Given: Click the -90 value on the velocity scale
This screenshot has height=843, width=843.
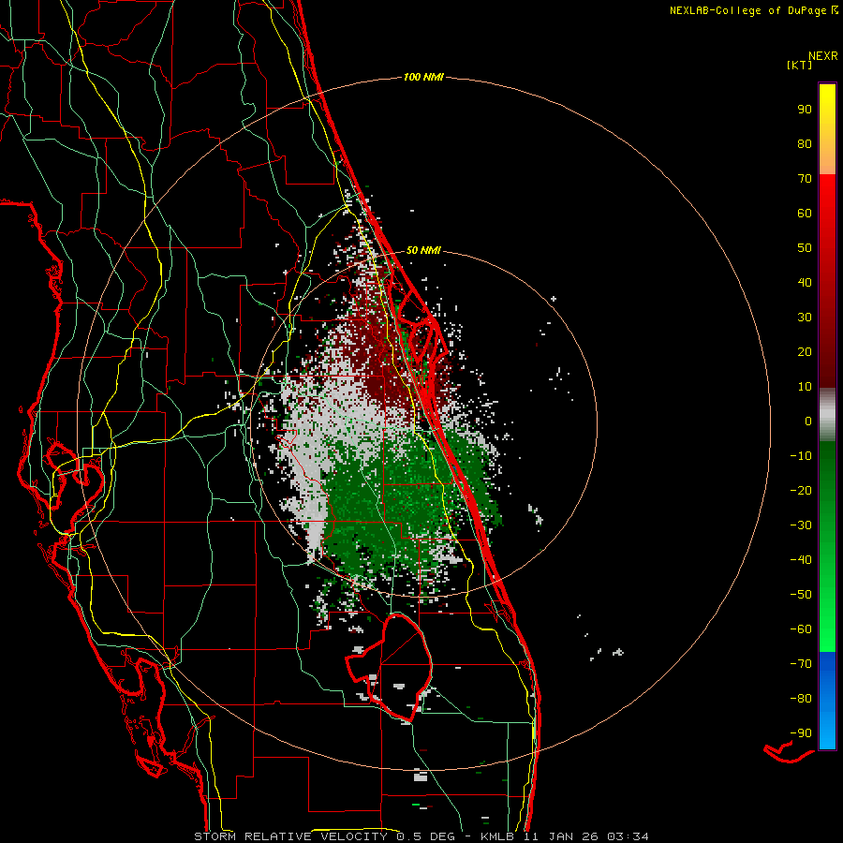Looking at the screenshot, I should (x=801, y=733).
